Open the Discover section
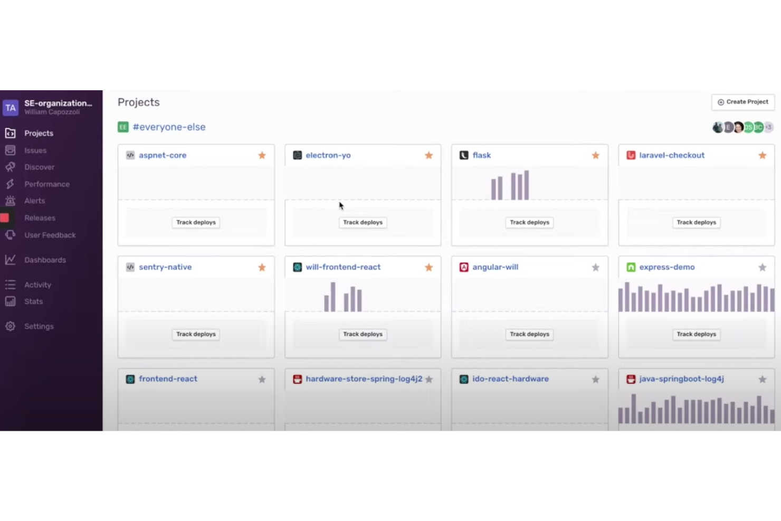 39,167
